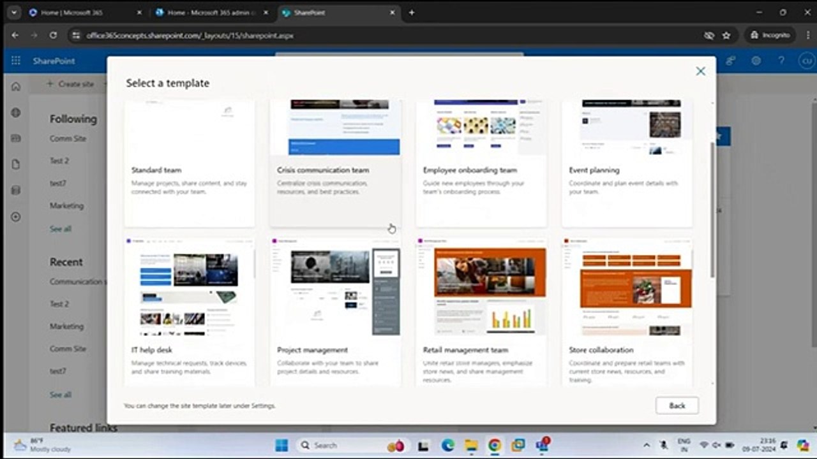Screen dimensions: 817x459
Task: Open File Explorer from the taskbar
Action: click(x=471, y=445)
